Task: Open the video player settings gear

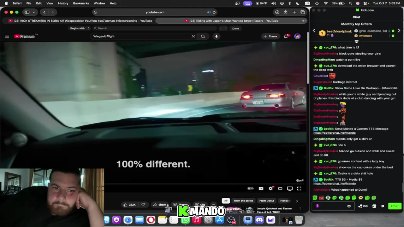Action: point(271,189)
